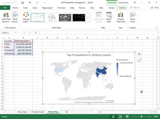Viewport: 160px width, 119px height.
Task: Open the Format ribbon tab
Action: [122, 8]
